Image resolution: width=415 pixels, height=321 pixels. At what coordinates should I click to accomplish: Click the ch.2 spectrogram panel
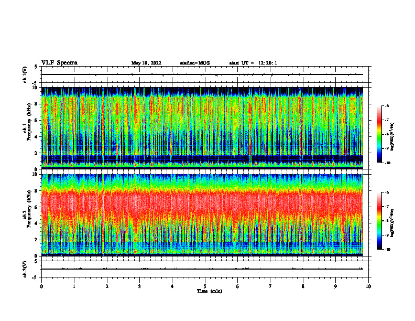point(202,215)
